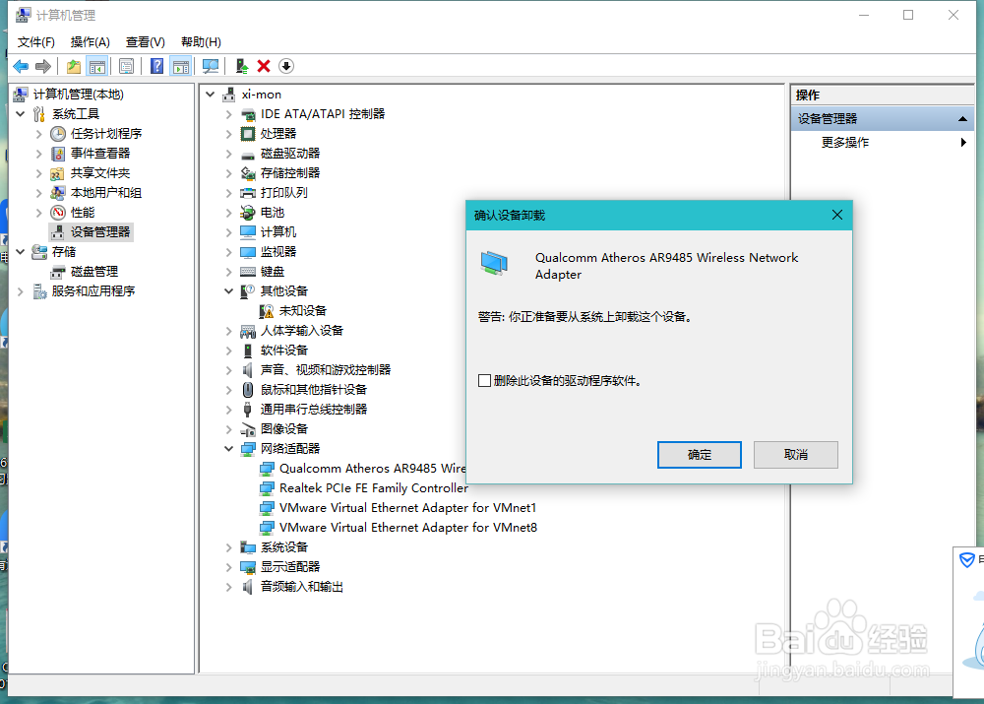
Task: Expand the 事件查看器 node
Action: tap(39, 154)
